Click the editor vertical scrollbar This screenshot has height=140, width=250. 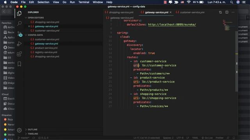tap(237, 61)
